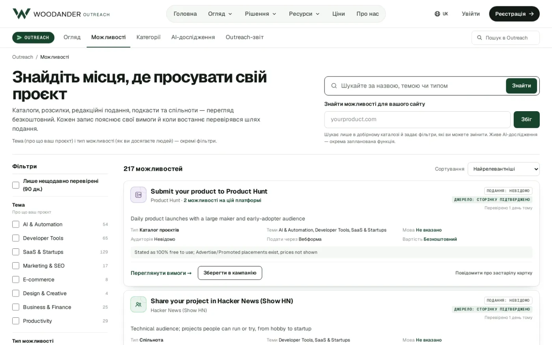Tick the Business & Finance filter
Image resolution: width=552 pixels, height=345 pixels.
16,307
